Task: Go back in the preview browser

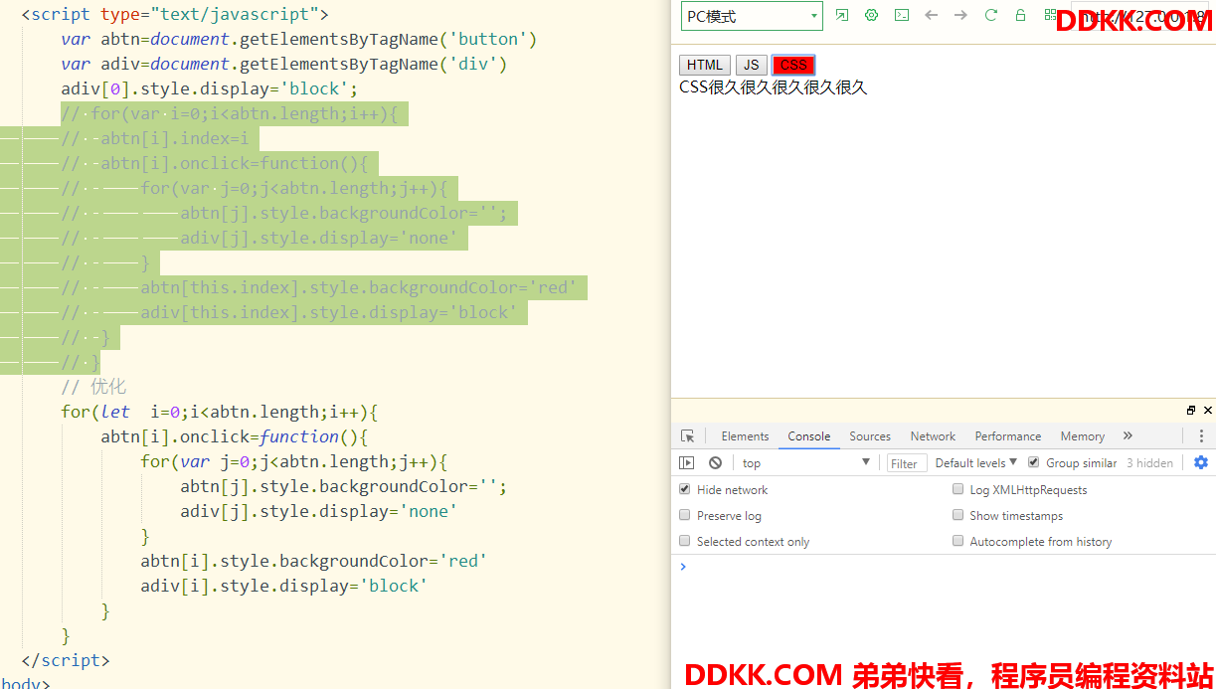Action: 931,15
